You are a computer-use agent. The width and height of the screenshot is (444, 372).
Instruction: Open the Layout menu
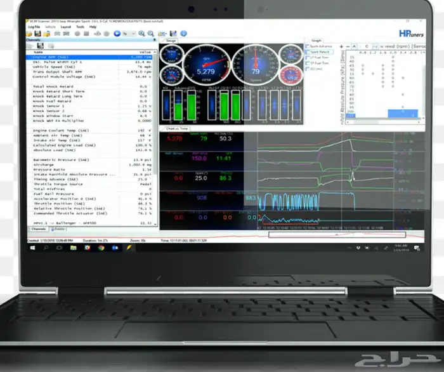(x=66, y=27)
